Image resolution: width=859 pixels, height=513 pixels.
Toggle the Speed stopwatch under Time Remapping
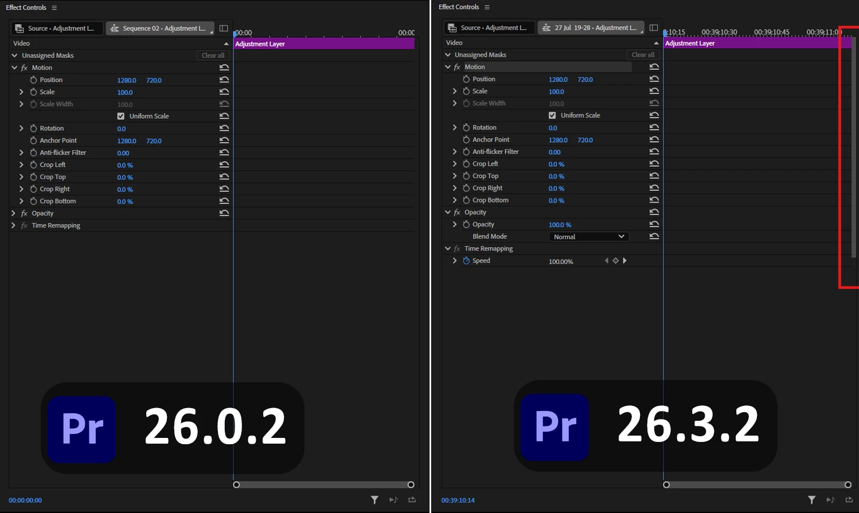tap(466, 260)
